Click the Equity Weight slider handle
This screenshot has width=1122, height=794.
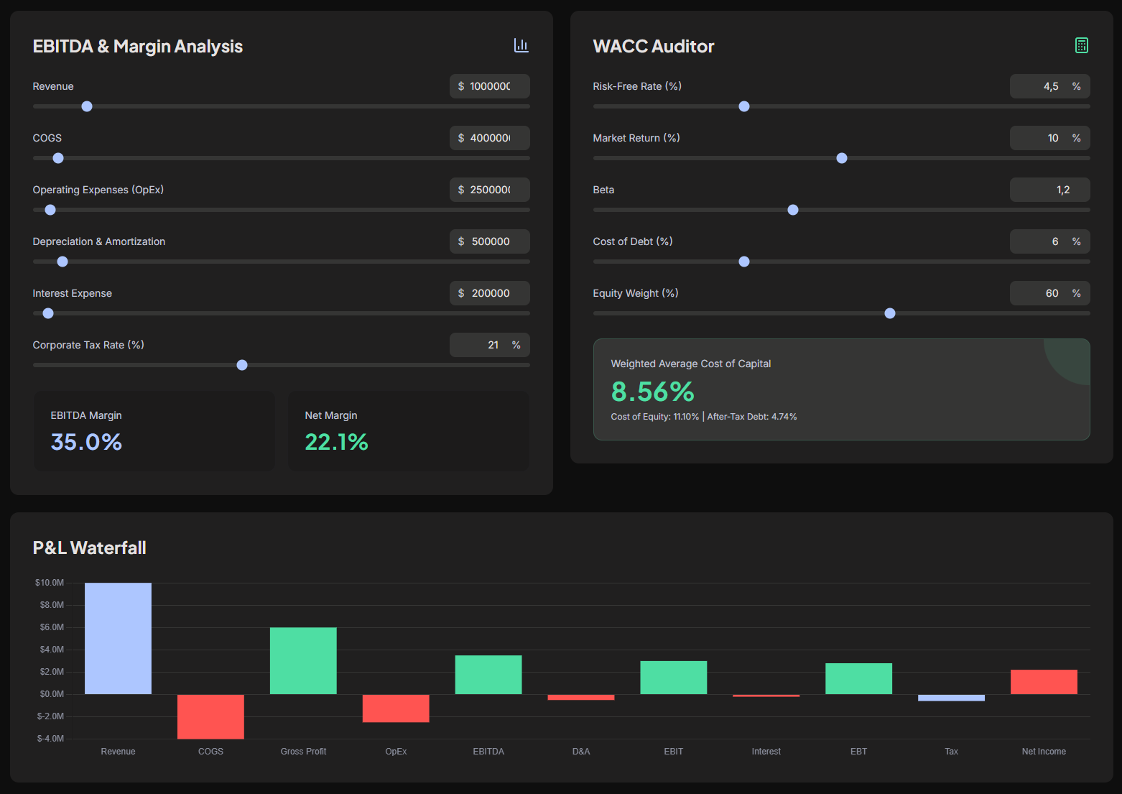pyautogui.click(x=890, y=313)
